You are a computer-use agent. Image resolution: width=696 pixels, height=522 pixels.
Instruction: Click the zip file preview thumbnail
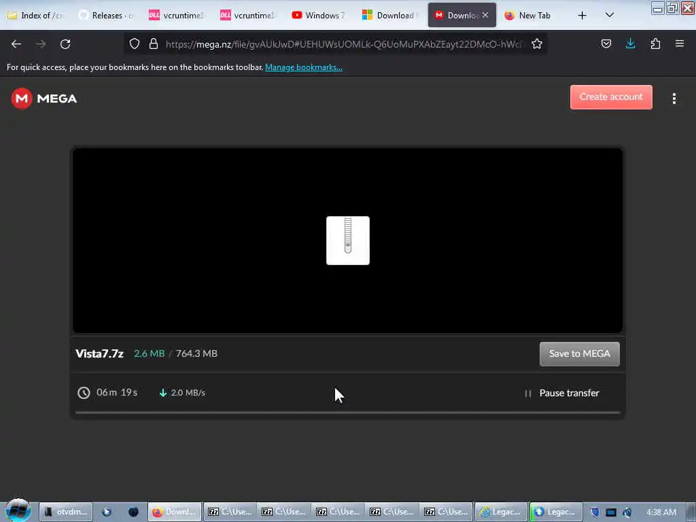[348, 241]
